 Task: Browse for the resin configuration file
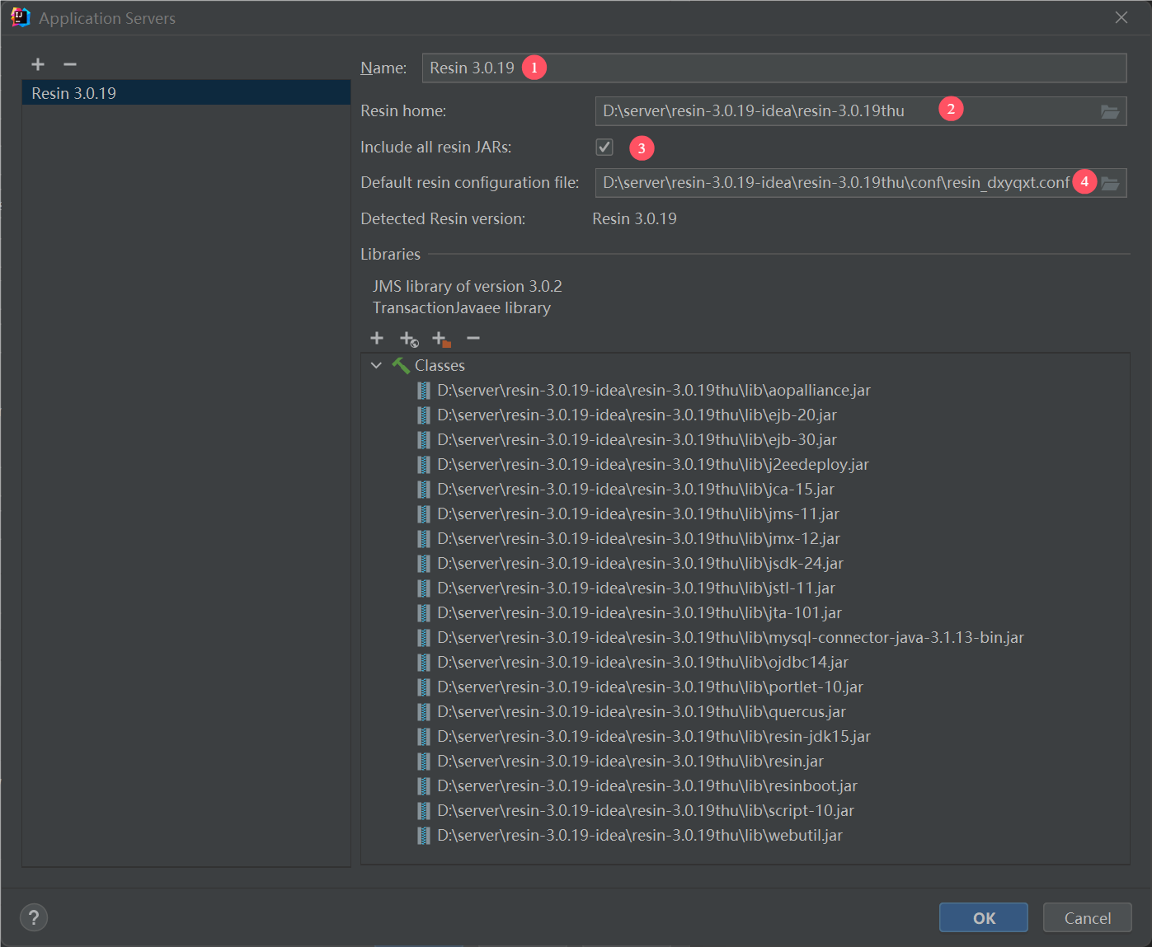point(1110,183)
